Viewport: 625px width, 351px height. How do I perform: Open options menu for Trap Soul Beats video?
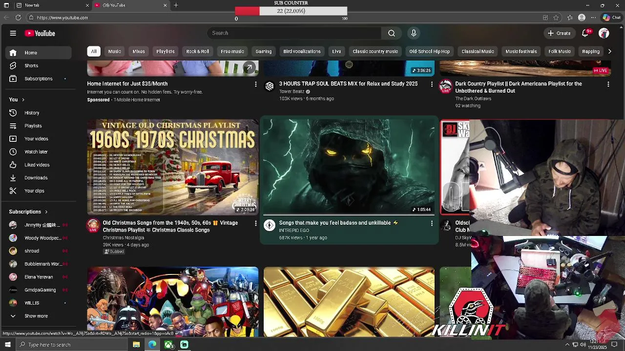[x=432, y=84]
